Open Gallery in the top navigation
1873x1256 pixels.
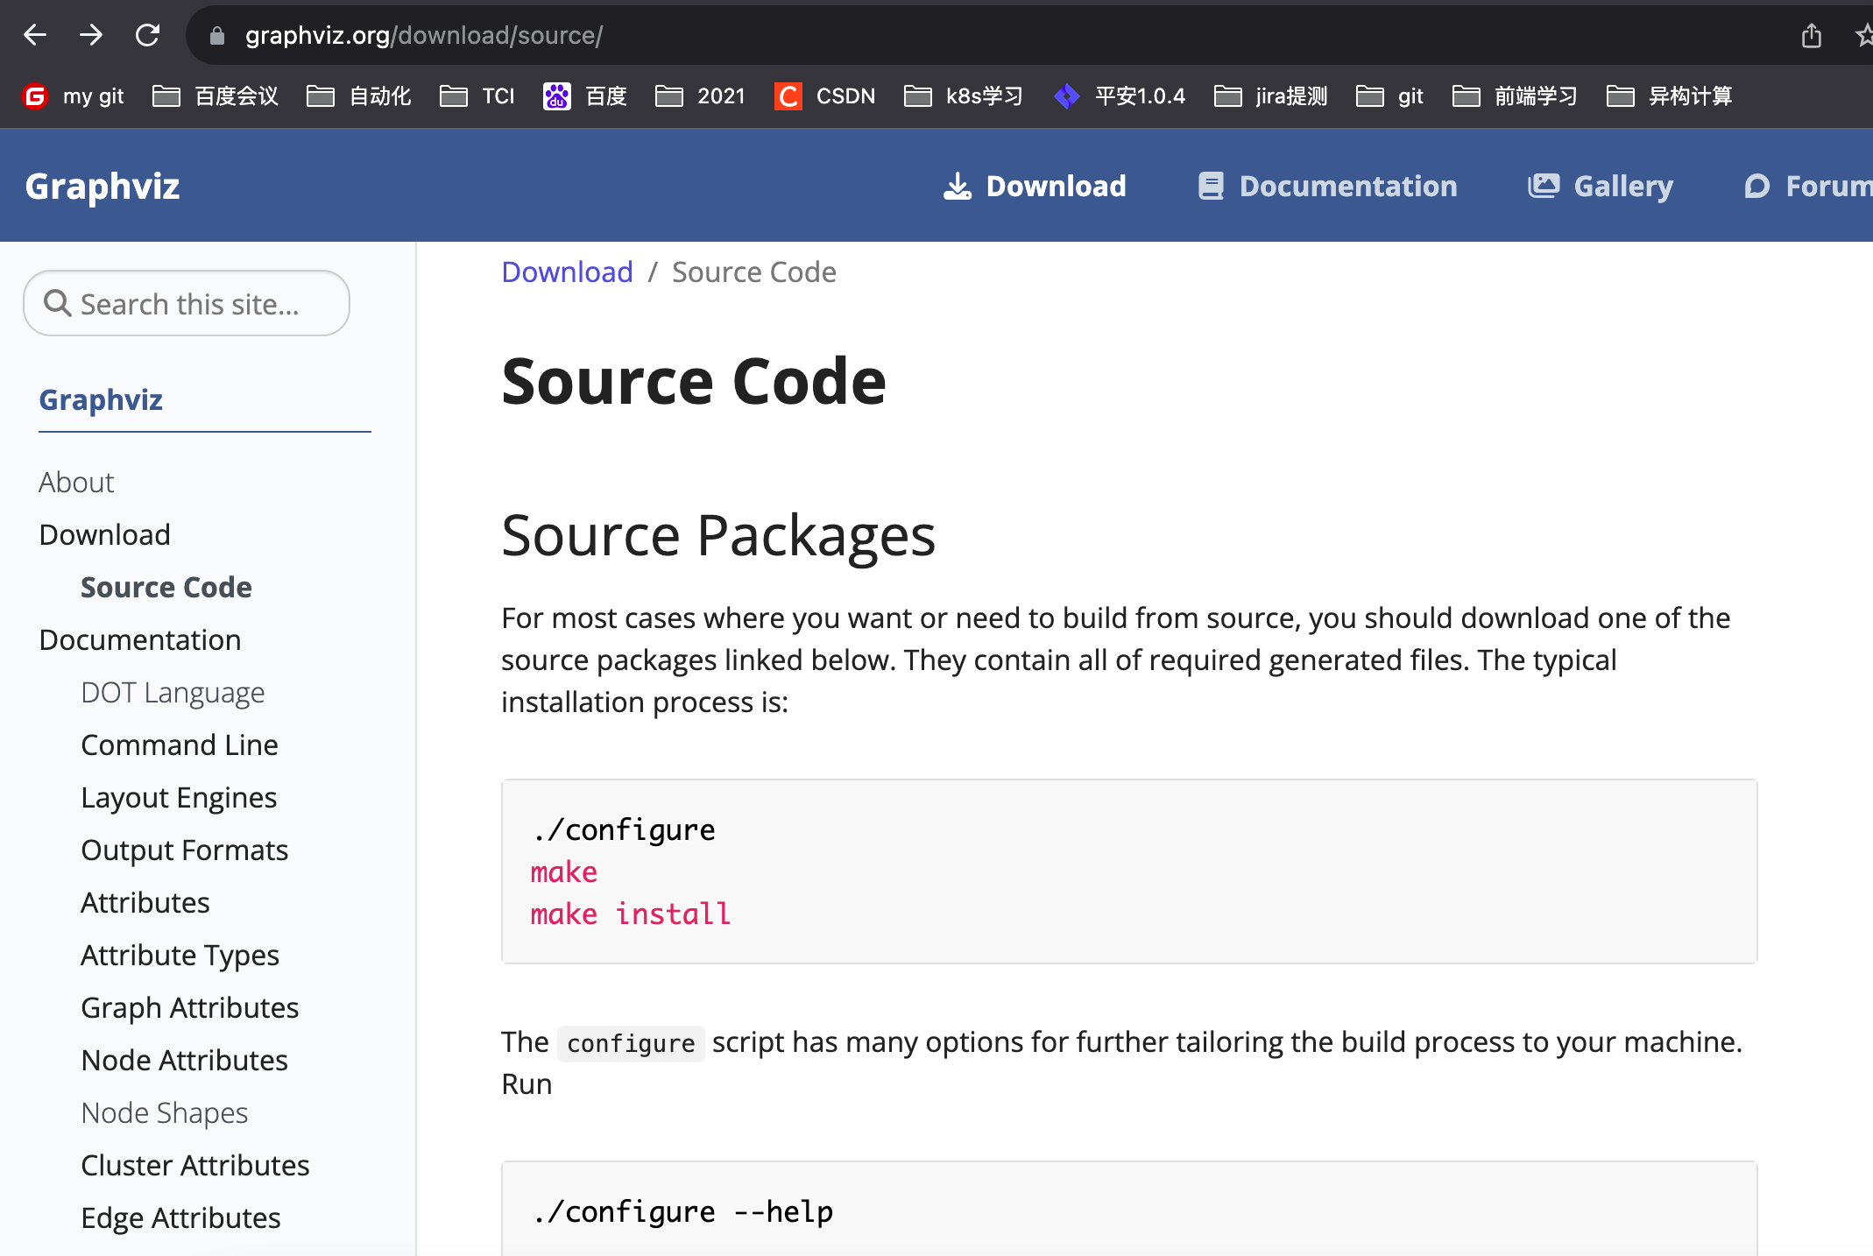[x=1601, y=186]
